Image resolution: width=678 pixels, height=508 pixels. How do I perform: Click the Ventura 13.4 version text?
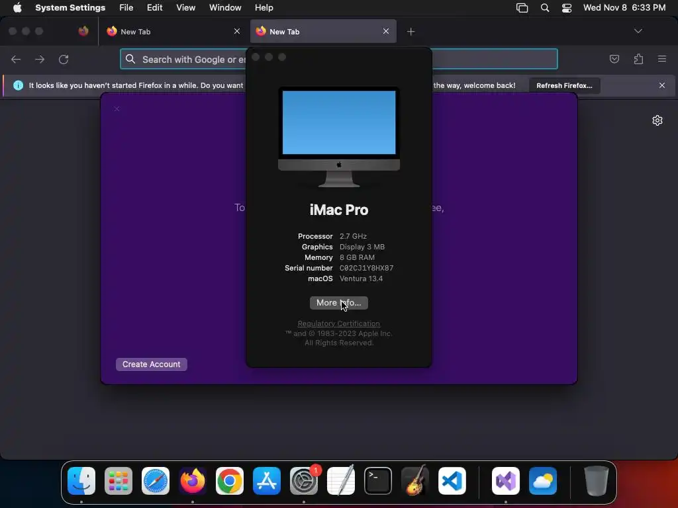pyautogui.click(x=361, y=278)
